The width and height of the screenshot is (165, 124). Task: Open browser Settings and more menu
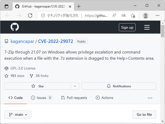(158, 16)
